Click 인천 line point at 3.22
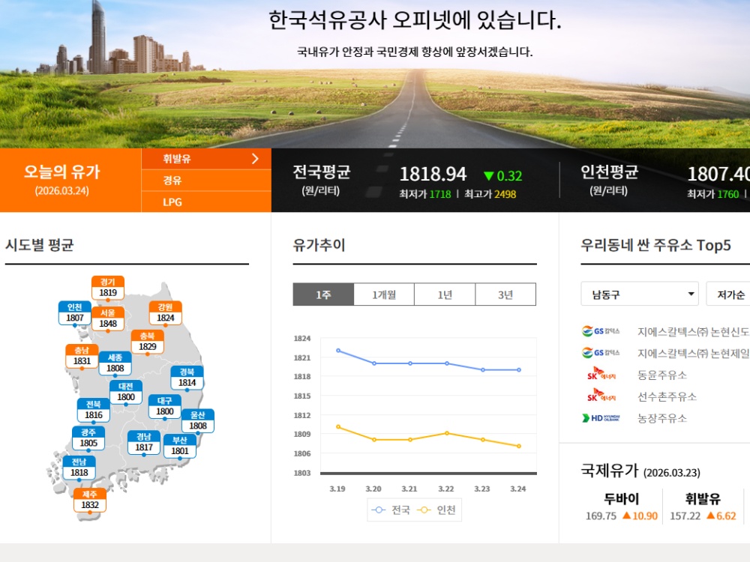Image resolution: width=750 pixels, height=562 pixels. pyautogui.click(x=447, y=433)
